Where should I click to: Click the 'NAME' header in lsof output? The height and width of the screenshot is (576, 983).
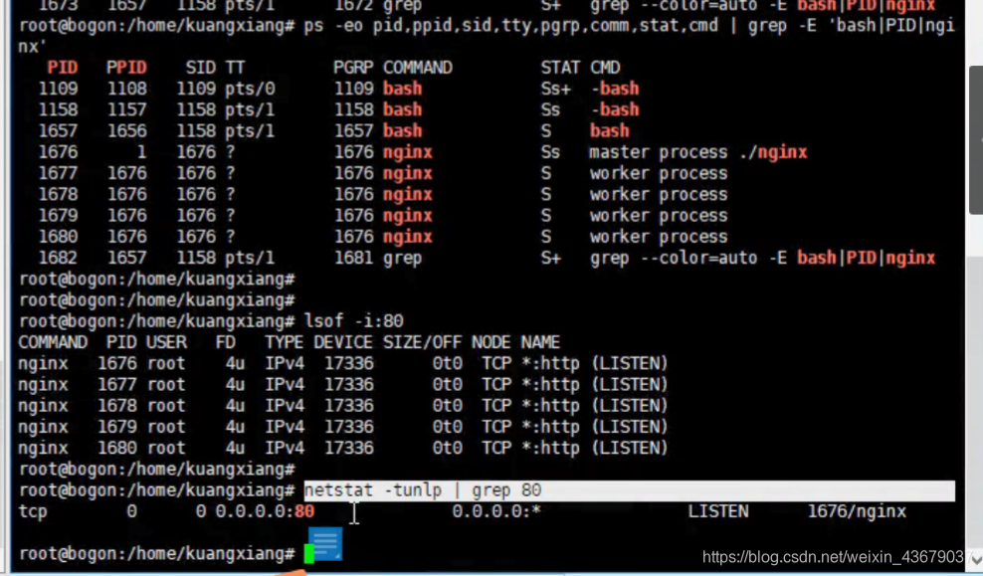click(x=540, y=342)
